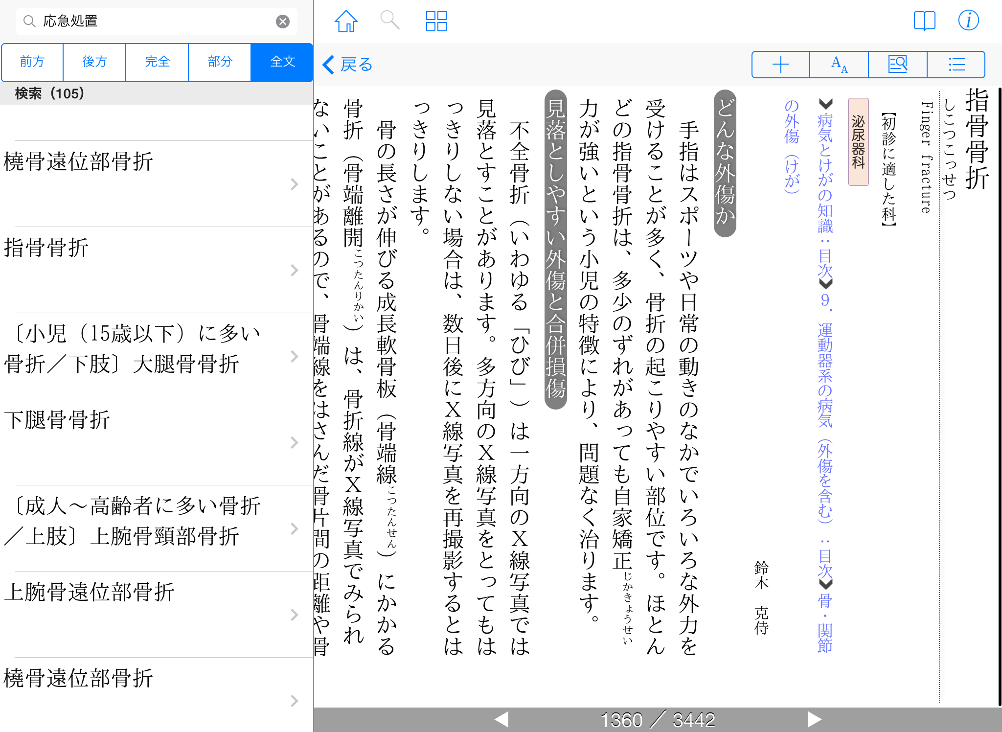This screenshot has height=732, width=1002.
Task: Open search with magnifier icon in toolbar
Action: click(390, 21)
